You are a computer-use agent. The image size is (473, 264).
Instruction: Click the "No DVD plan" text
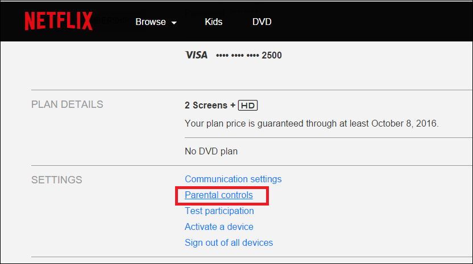(x=211, y=151)
